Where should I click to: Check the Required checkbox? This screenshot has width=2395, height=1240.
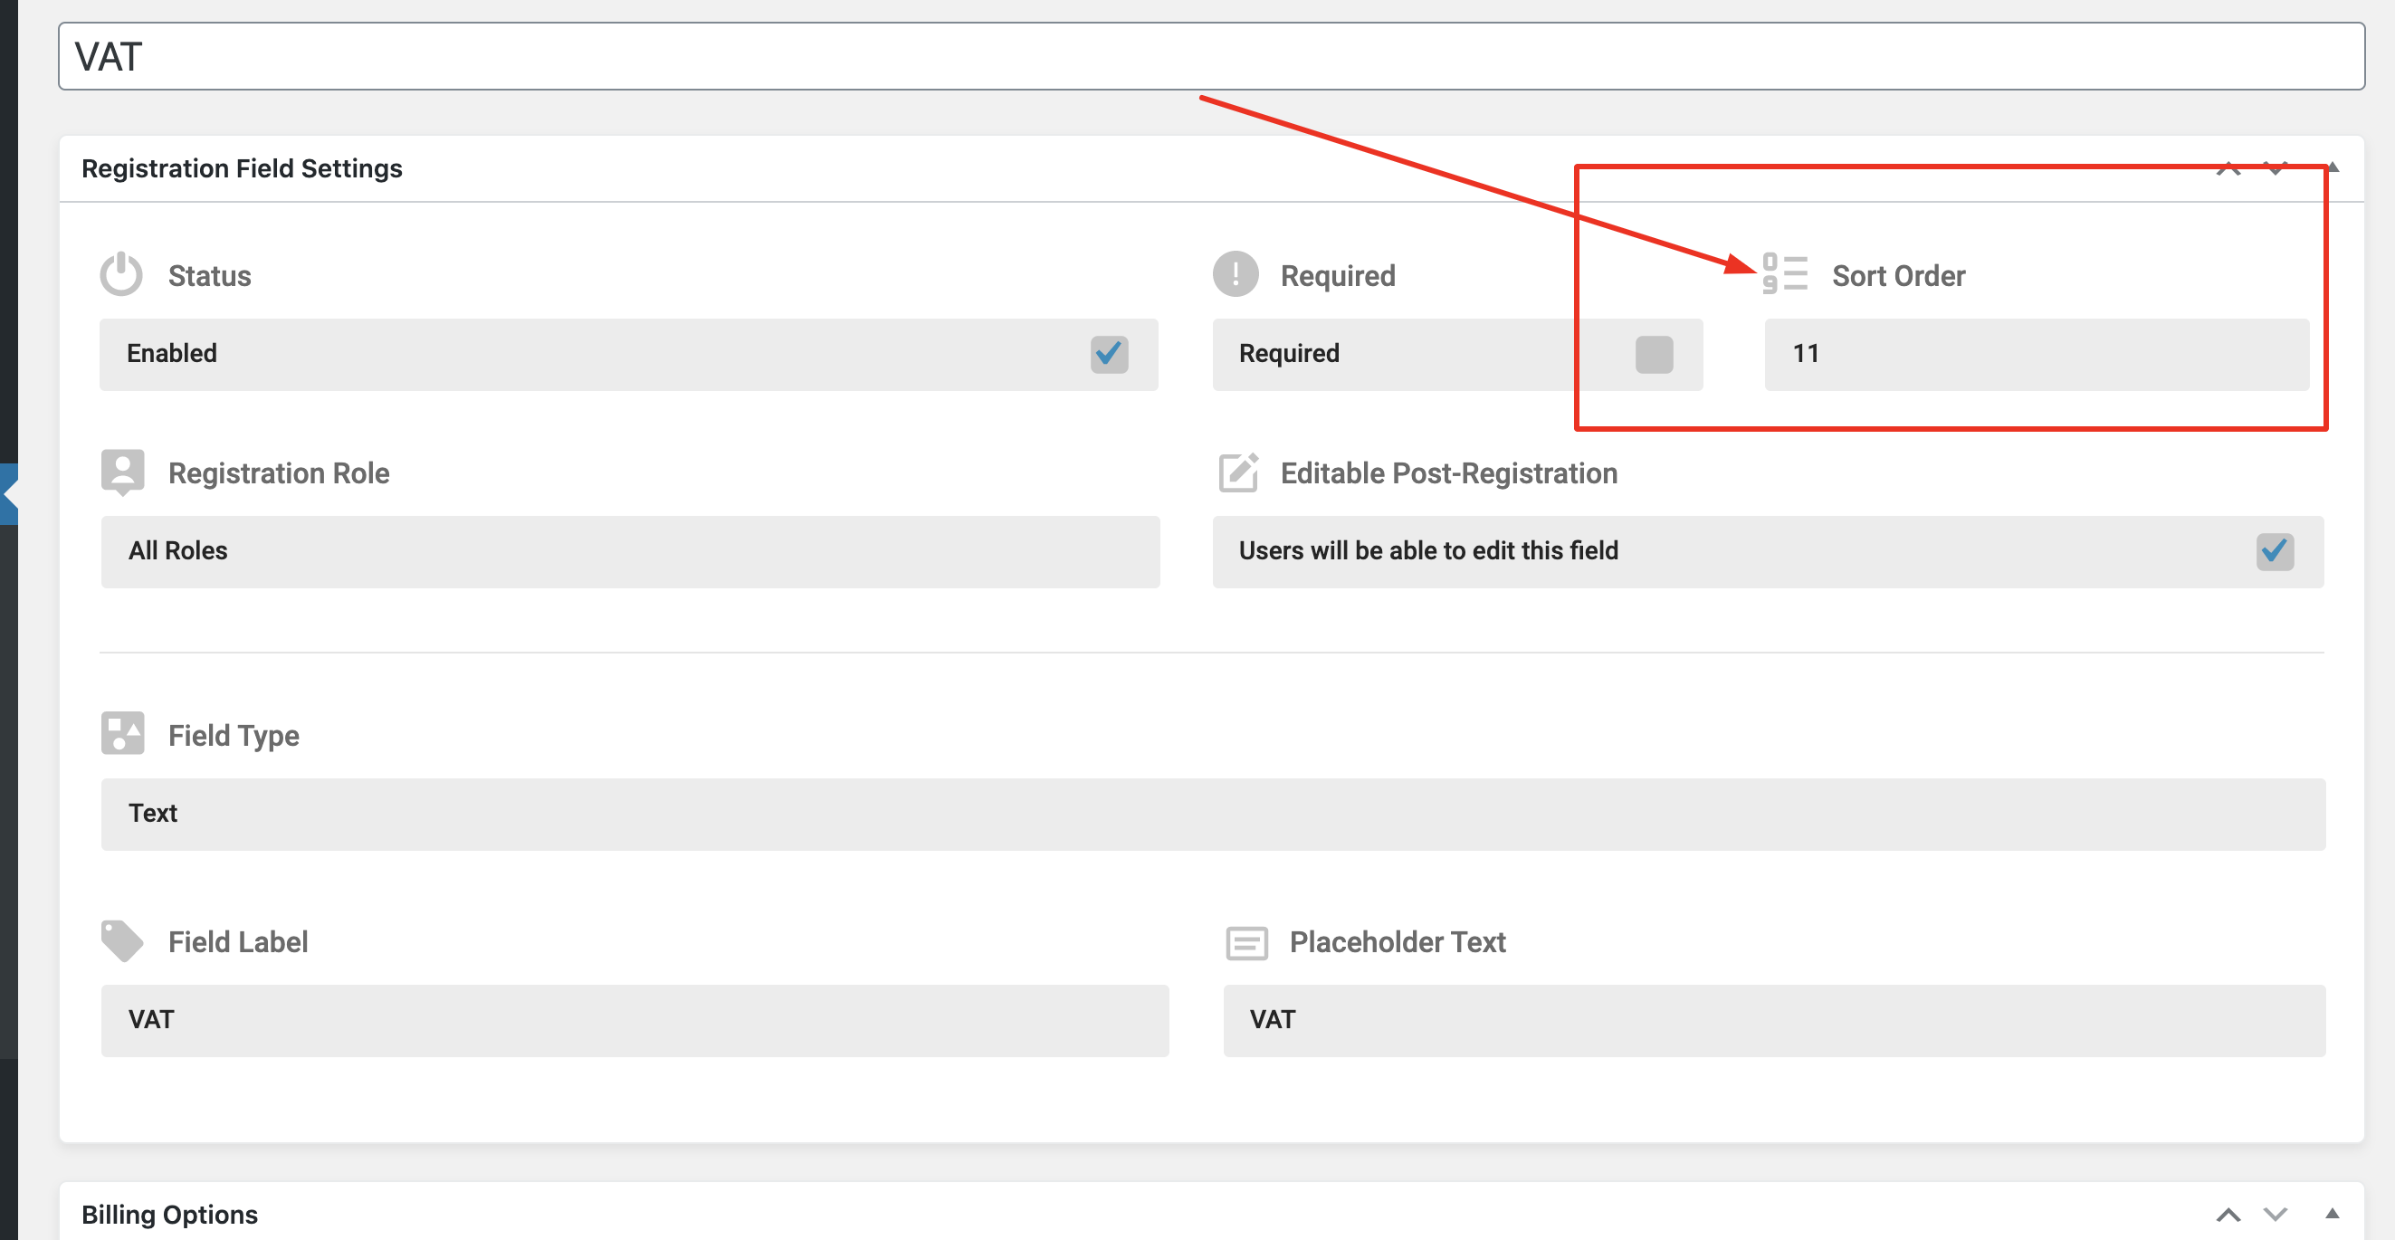tap(1654, 354)
